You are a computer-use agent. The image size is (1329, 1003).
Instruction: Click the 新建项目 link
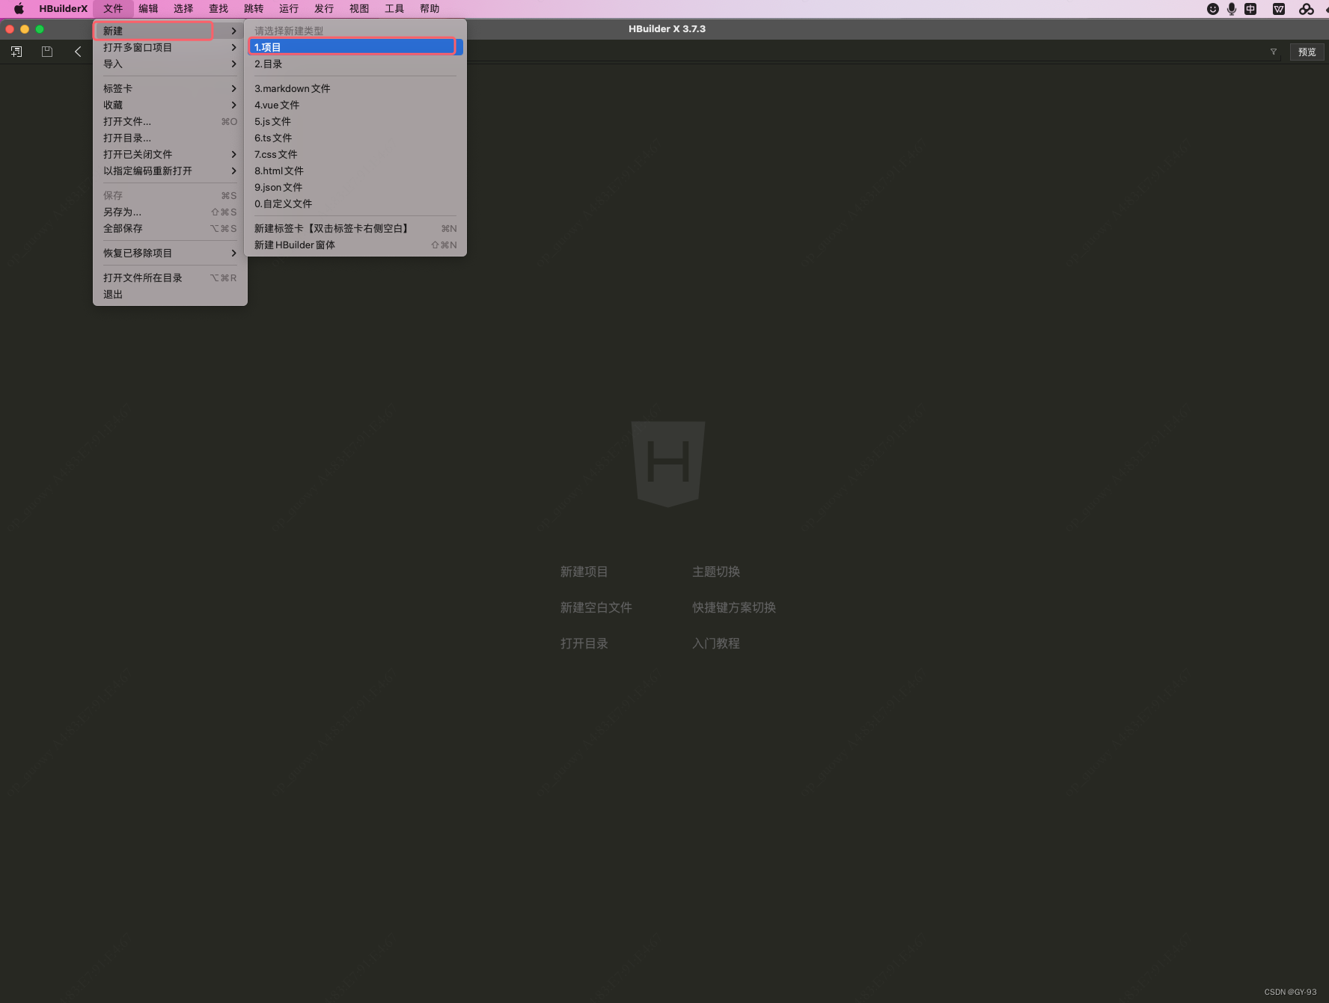(x=584, y=571)
